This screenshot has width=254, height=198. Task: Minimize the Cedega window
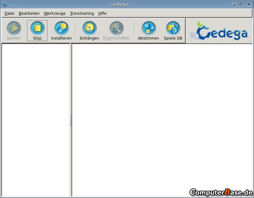click(x=234, y=4)
